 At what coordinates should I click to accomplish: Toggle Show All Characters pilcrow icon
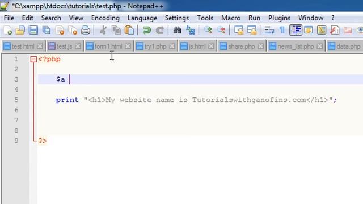(282, 30)
